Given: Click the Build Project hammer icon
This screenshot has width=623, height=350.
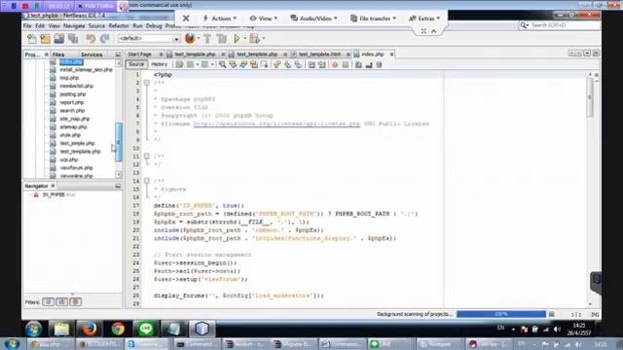Looking at the screenshot, I should pos(207,39).
